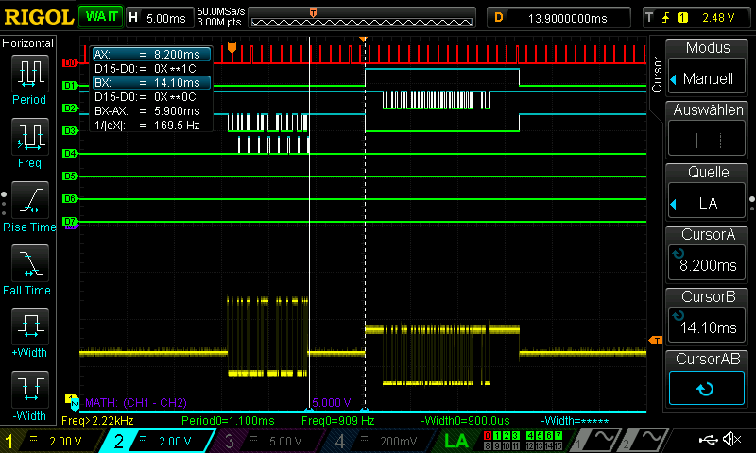Click the orange trigger position marker on timeline

click(x=313, y=12)
